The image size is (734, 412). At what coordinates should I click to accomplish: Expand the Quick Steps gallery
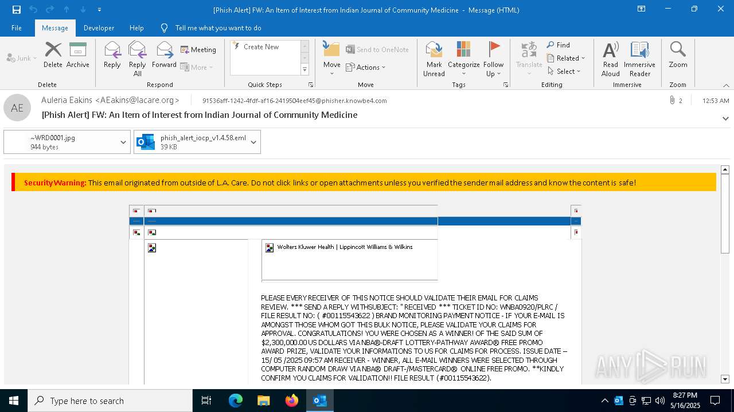tap(304, 70)
